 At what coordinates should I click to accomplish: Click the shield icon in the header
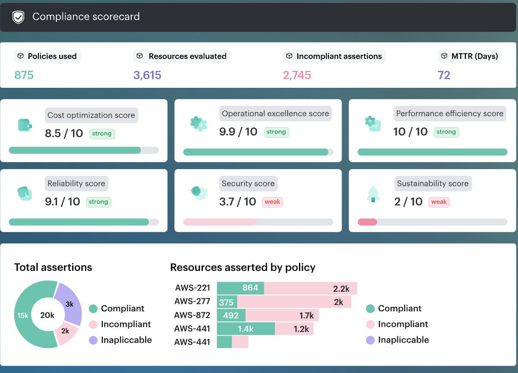coord(17,17)
